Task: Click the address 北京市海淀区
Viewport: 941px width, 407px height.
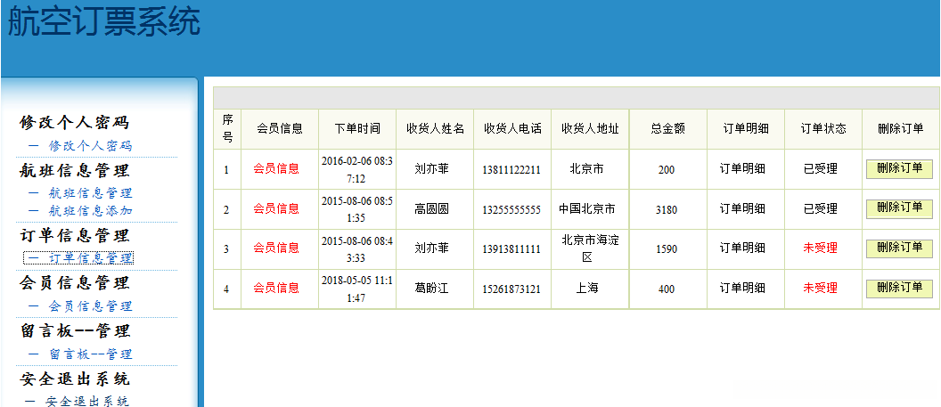Action: (x=590, y=248)
